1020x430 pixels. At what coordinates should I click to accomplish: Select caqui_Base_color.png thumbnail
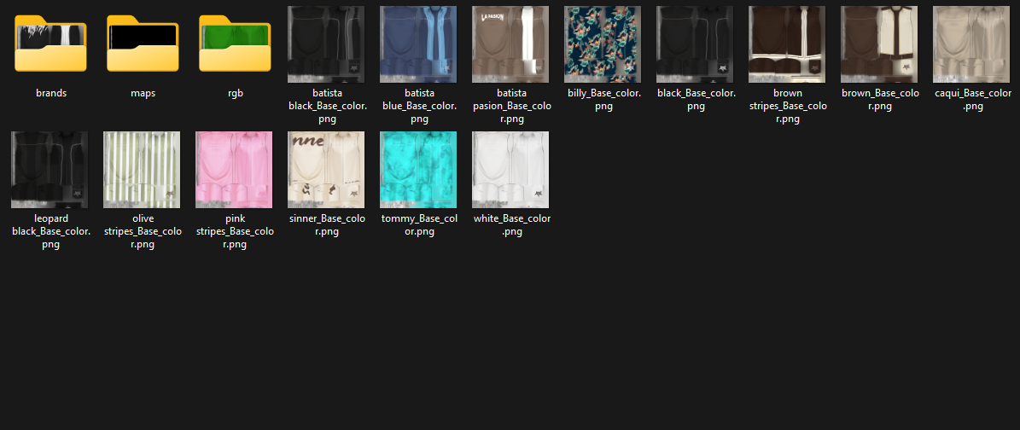[x=971, y=44]
